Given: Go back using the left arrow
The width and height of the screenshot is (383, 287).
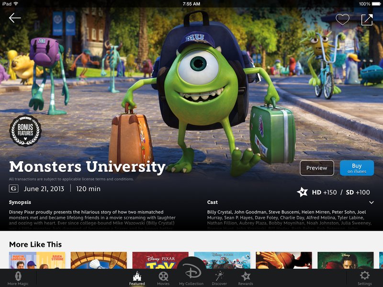Looking at the screenshot, I should pos(15,18).
